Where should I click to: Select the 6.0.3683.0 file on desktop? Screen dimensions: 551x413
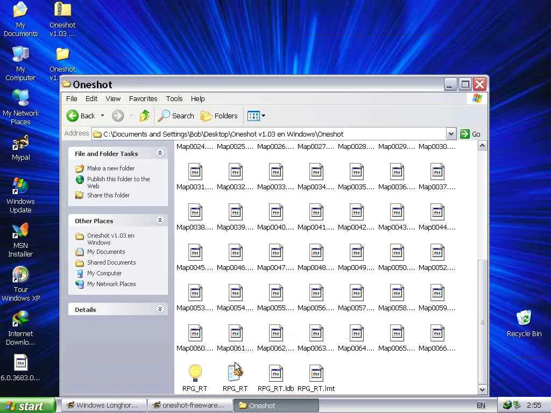pos(20,367)
